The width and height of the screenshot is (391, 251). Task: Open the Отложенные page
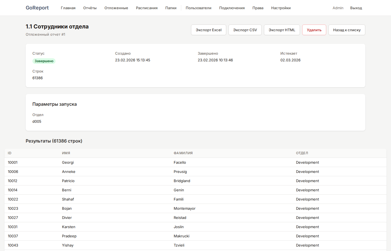click(x=116, y=8)
